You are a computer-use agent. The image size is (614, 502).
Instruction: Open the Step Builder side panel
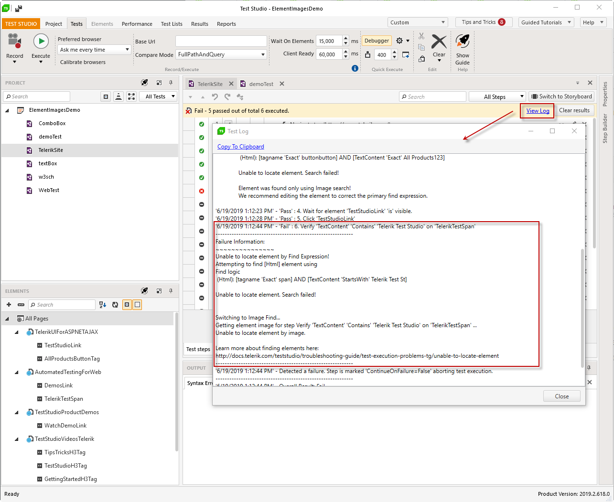click(605, 128)
